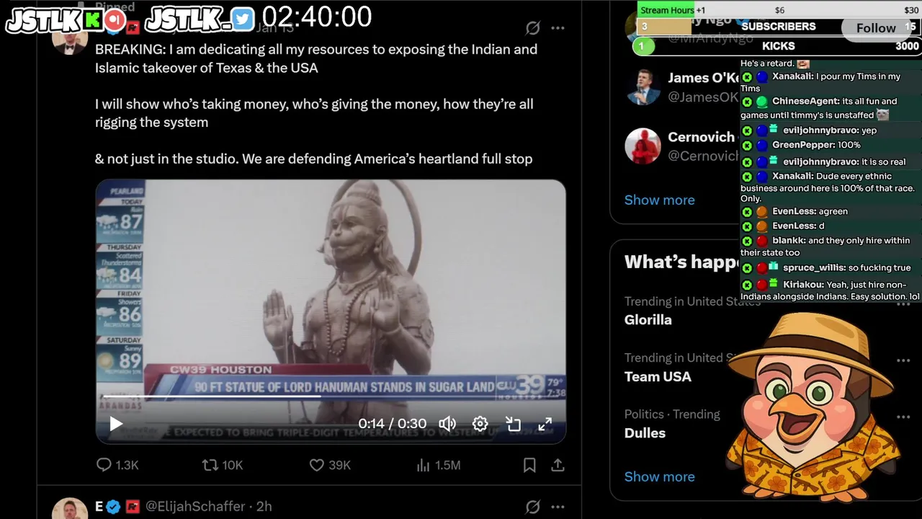Click the KICKS goal bar
The image size is (922, 519).
(x=777, y=46)
